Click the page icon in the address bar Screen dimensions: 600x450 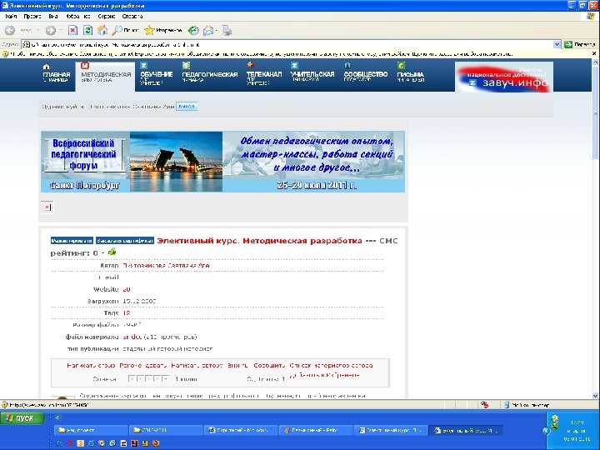(x=26, y=44)
